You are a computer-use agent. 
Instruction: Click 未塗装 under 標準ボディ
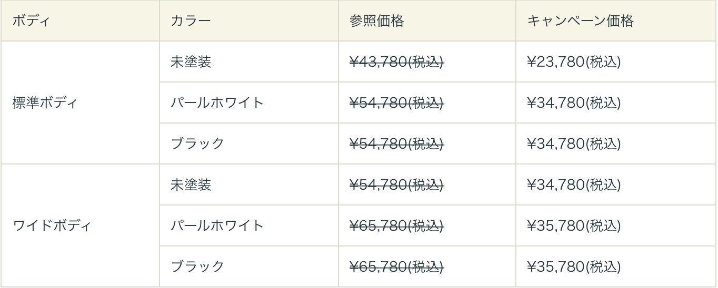[191, 62]
